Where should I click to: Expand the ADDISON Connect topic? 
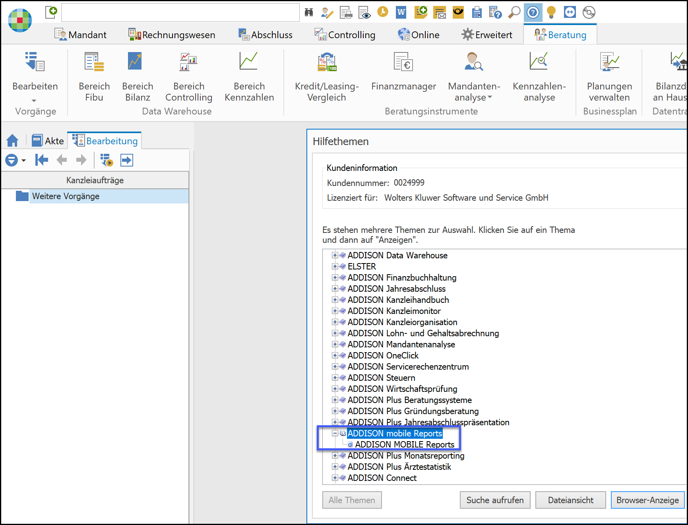335,478
